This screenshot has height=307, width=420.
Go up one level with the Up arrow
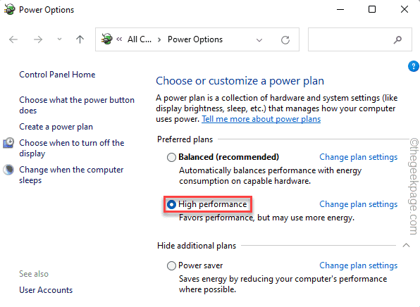(80, 39)
